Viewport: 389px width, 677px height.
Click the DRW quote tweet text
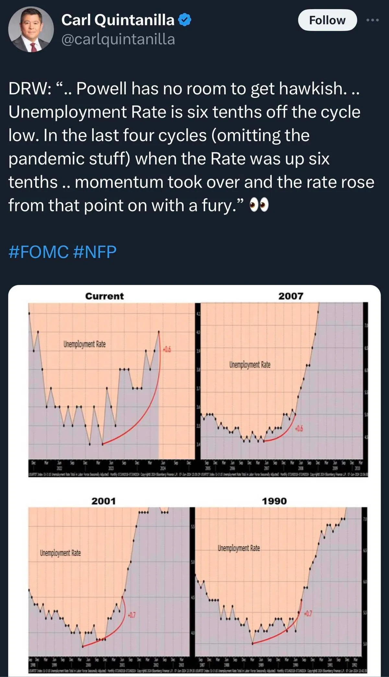pos(191,147)
